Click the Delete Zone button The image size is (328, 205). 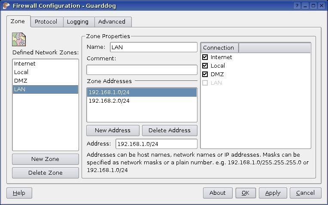tap(46, 173)
